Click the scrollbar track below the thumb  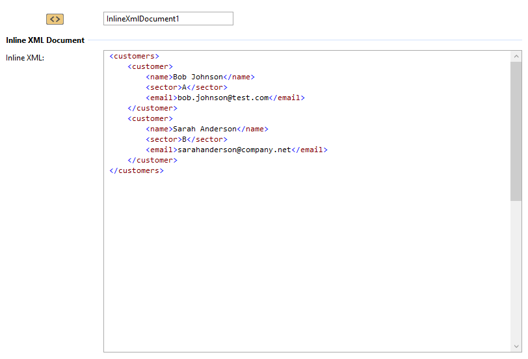click(516, 273)
